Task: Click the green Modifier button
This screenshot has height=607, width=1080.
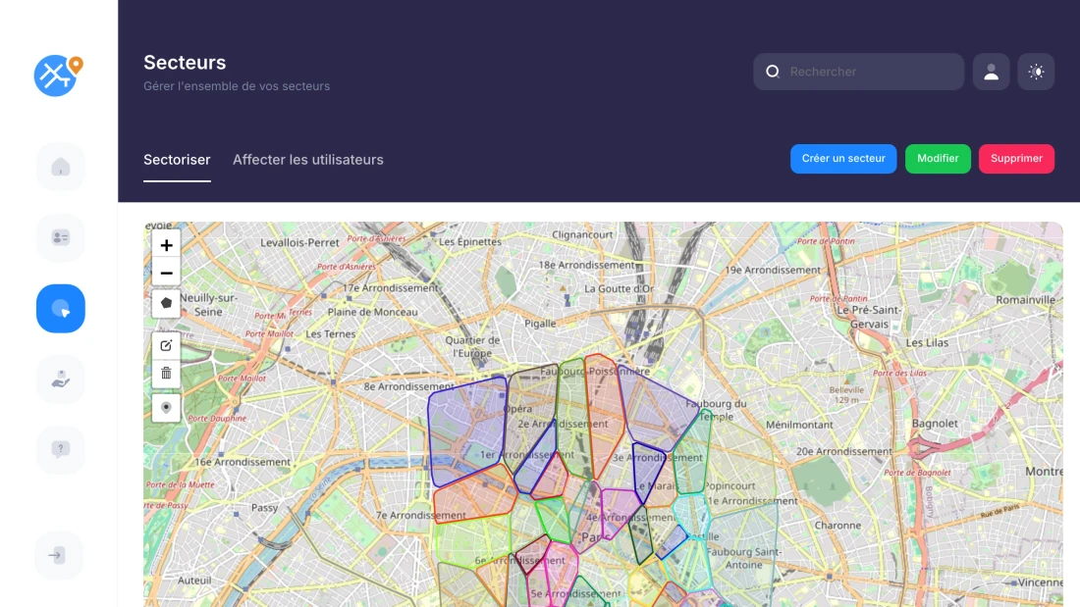Action: click(x=938, y=158)
